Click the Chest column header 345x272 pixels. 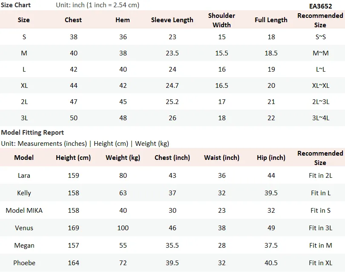tap(73, 20)
